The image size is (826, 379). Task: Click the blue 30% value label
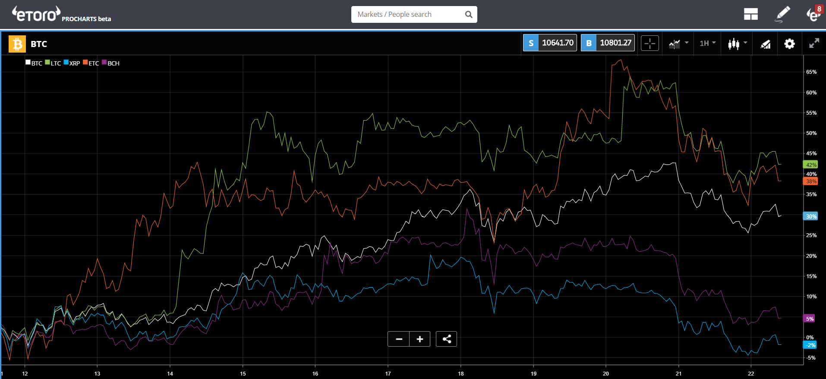coord(810,216)
